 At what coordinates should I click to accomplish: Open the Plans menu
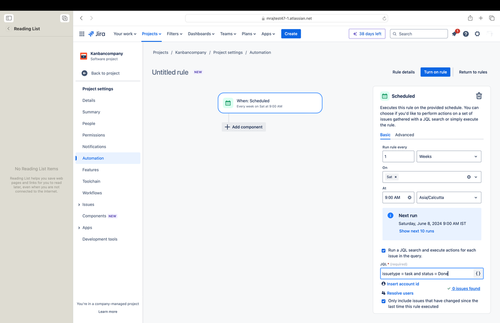pos(249,34)
